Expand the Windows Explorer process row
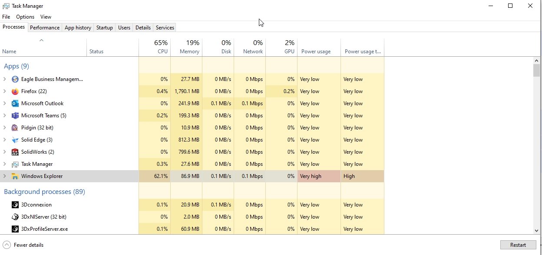This screenshot has height=255, width=542. point(5,176)
